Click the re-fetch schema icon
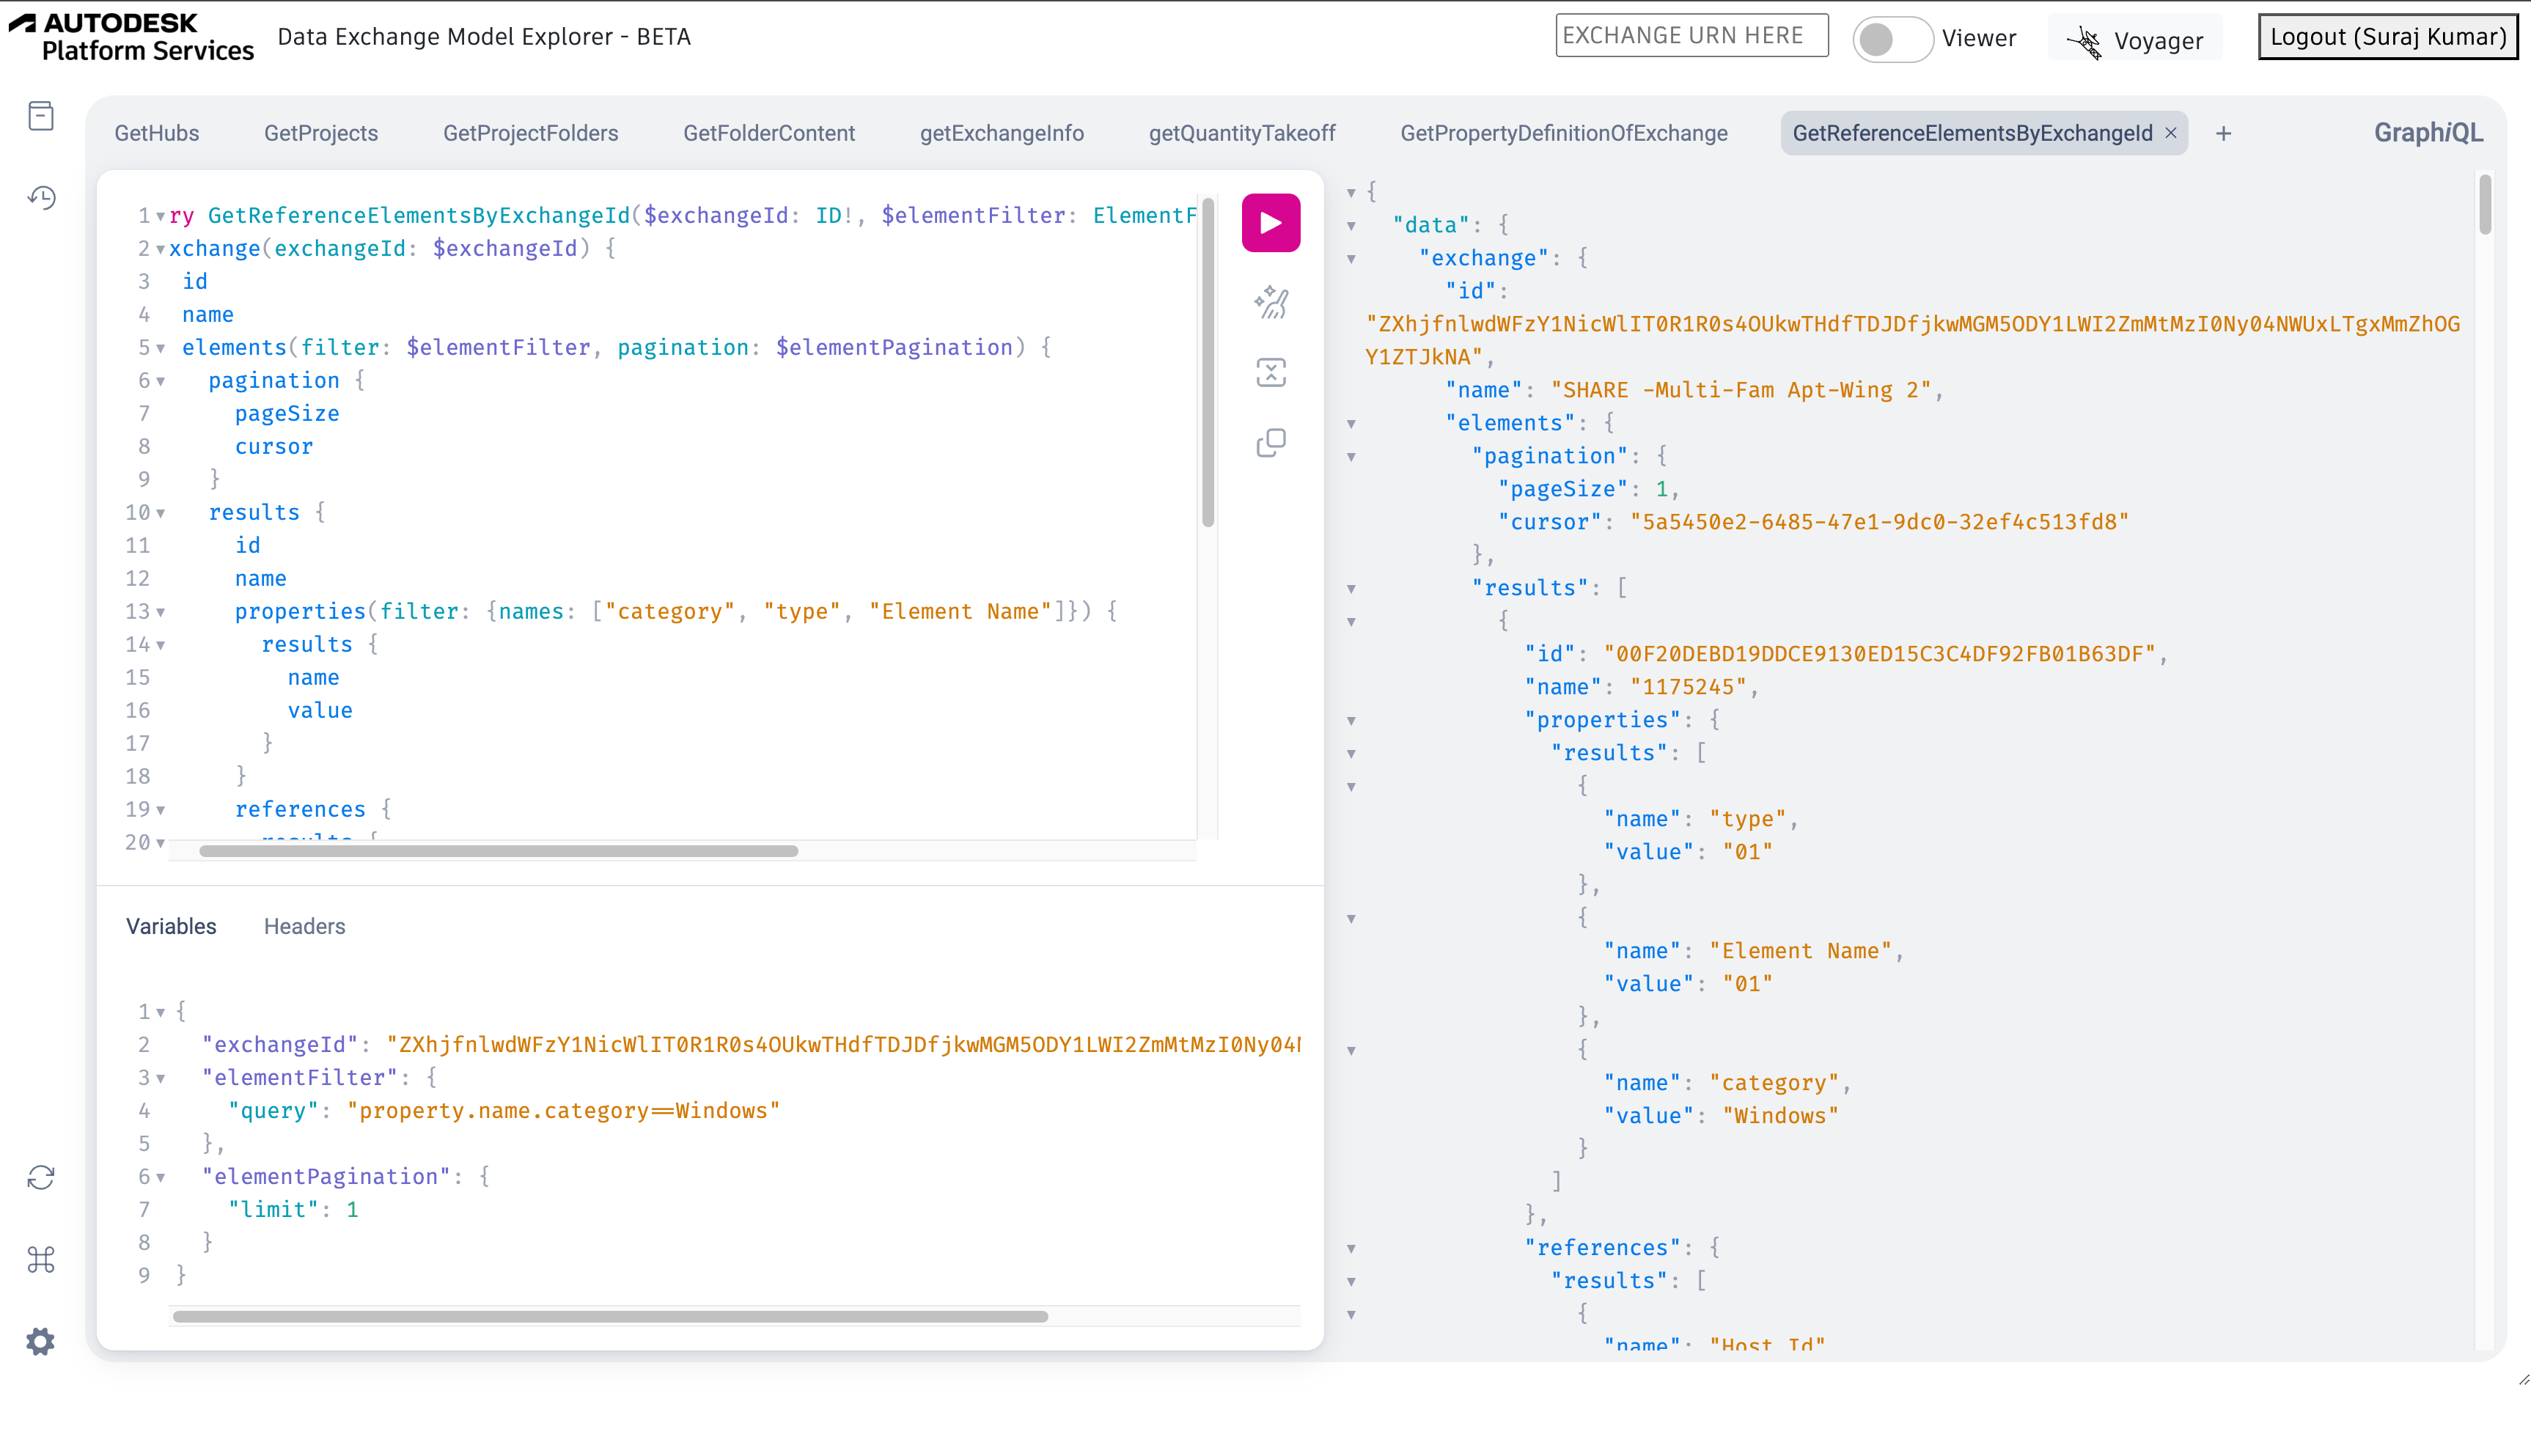The width and height of the screenshot is (2531, 1456). point(41,1178)
